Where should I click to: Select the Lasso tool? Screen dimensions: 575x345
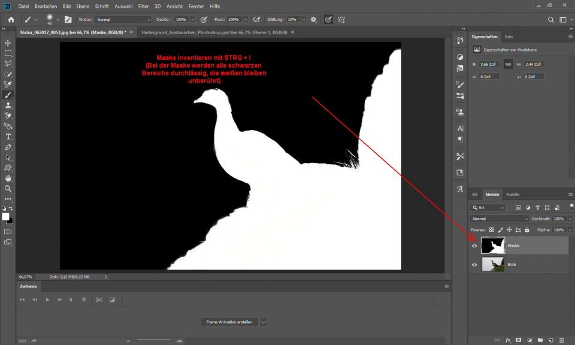(8, 63)
